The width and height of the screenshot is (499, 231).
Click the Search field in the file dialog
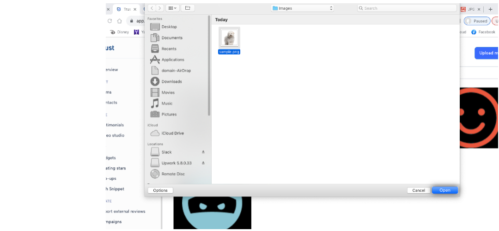click(407, 8)
